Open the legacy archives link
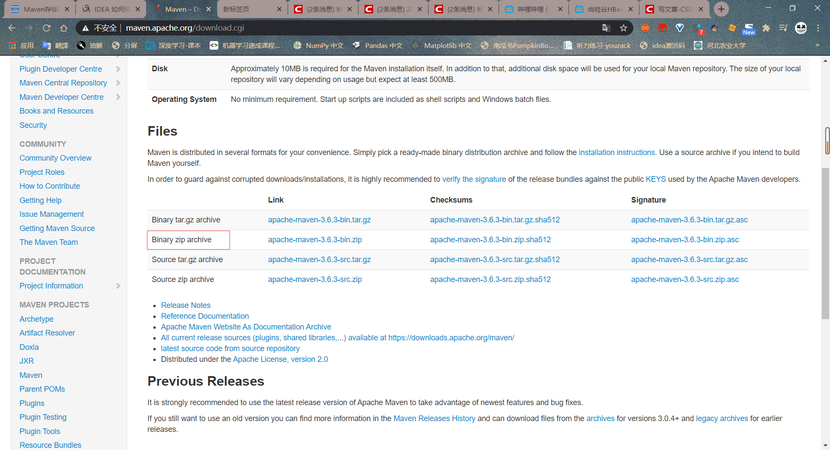This screenshot has height=450, width=830. click(x=721, y=418)
